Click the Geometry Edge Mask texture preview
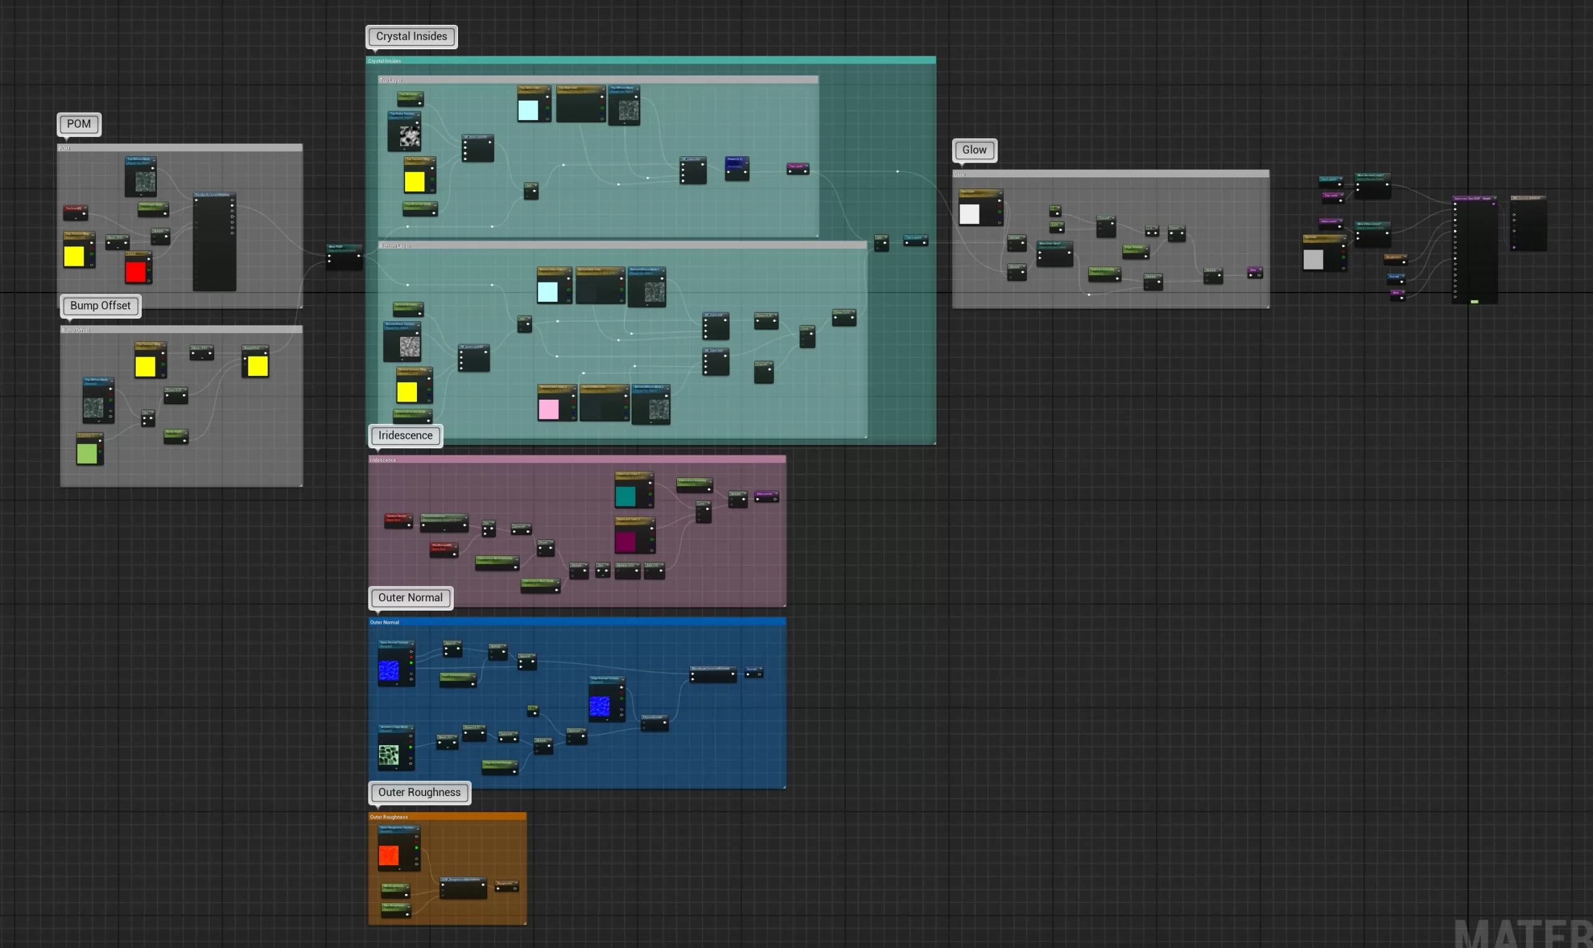 click(389, 755)
